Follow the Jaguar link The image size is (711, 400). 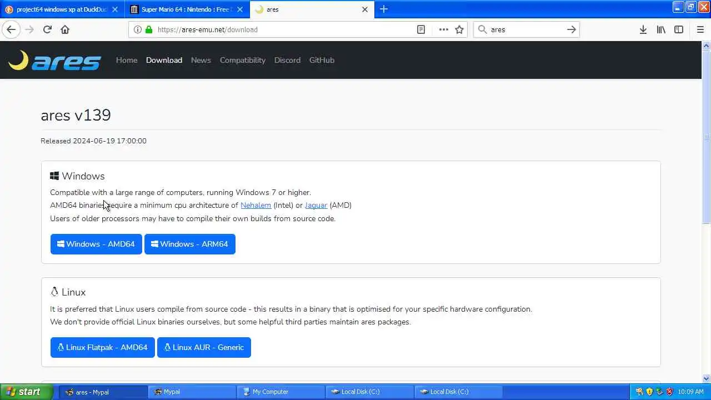[x=316, y=205]
